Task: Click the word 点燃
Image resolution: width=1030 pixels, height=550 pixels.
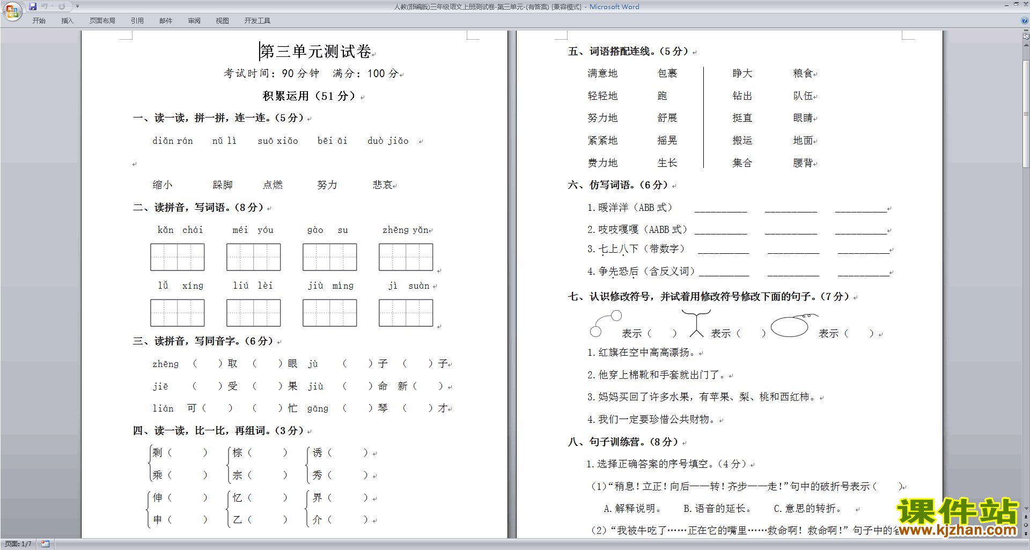Action: 273,185
